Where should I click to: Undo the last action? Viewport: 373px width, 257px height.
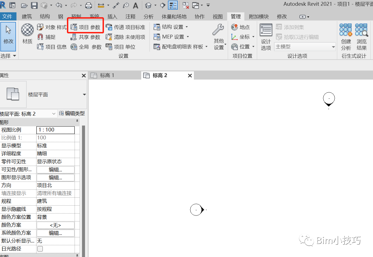coord(59,5)
